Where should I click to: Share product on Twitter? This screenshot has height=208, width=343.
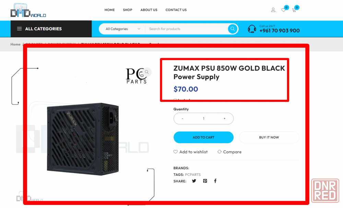coord(194,181)
